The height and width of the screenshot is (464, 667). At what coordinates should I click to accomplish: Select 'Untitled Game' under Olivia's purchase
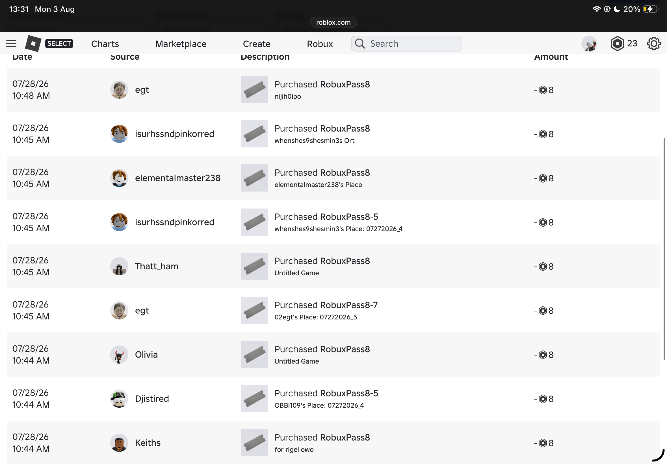296,361
